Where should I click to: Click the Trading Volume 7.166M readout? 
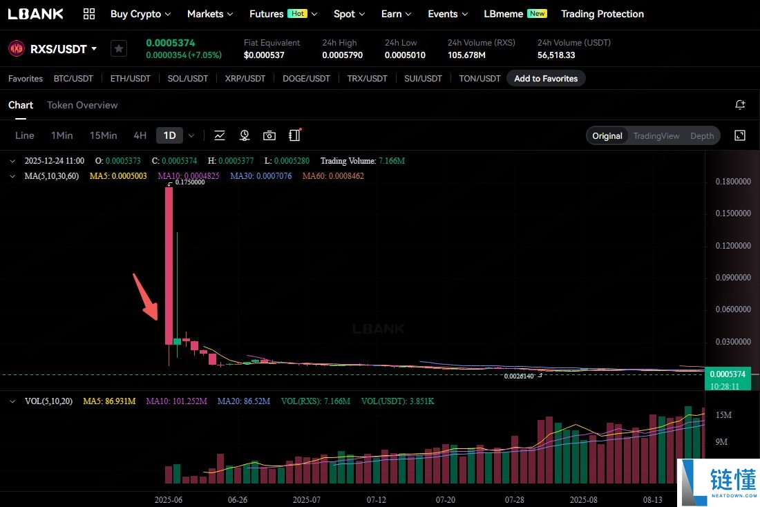coord(363,161)
